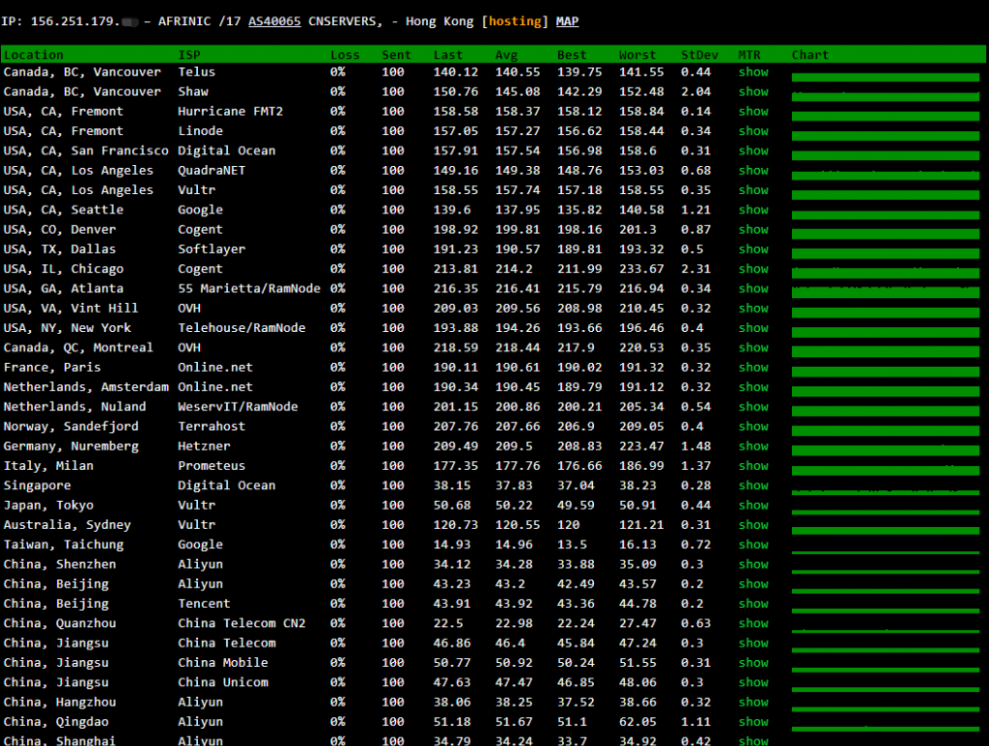The width and height of the screenshot is (989, 746).
Task: Show MTR for Online.net Amsterdam row
Action: click(x=753, y=387)
